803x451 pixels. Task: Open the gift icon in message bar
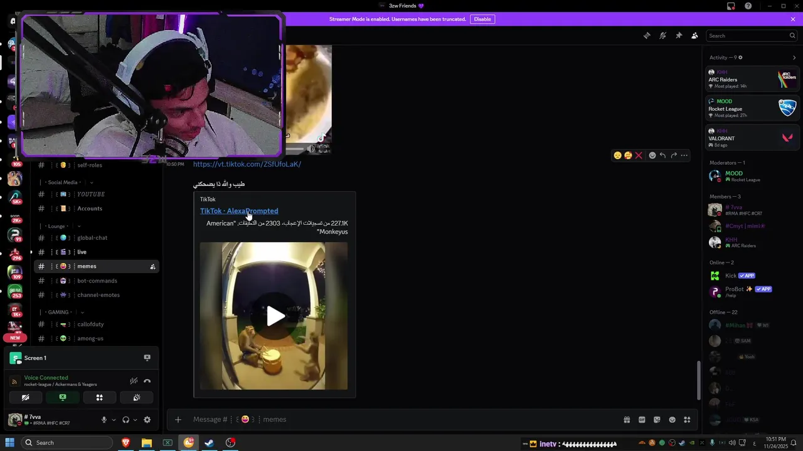coord(627,420)
